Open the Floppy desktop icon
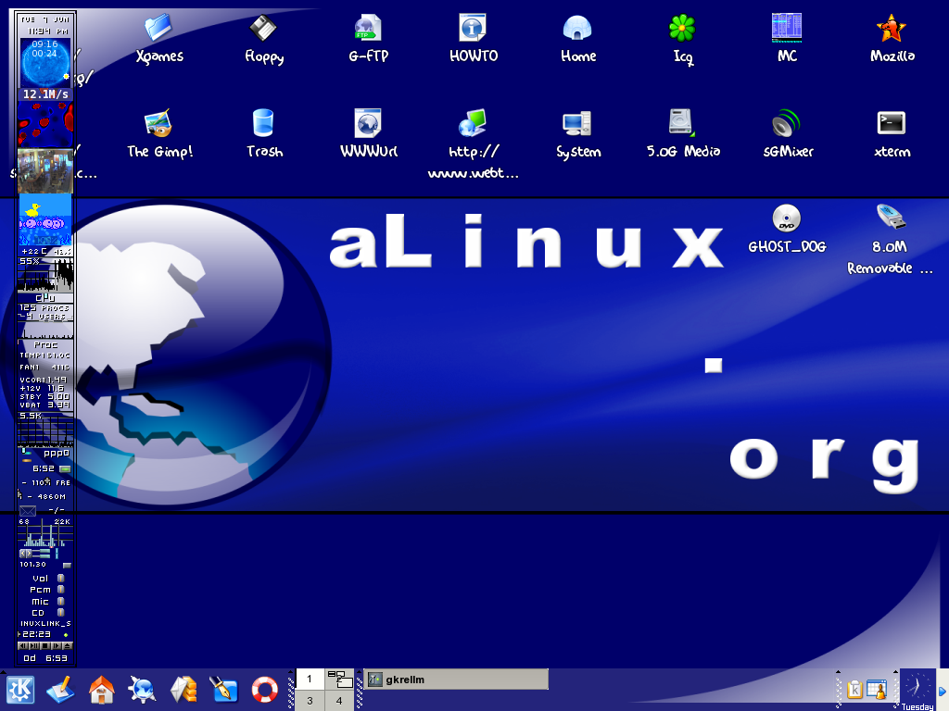Viewport: 949px width, 711px height. pos(263,29)
